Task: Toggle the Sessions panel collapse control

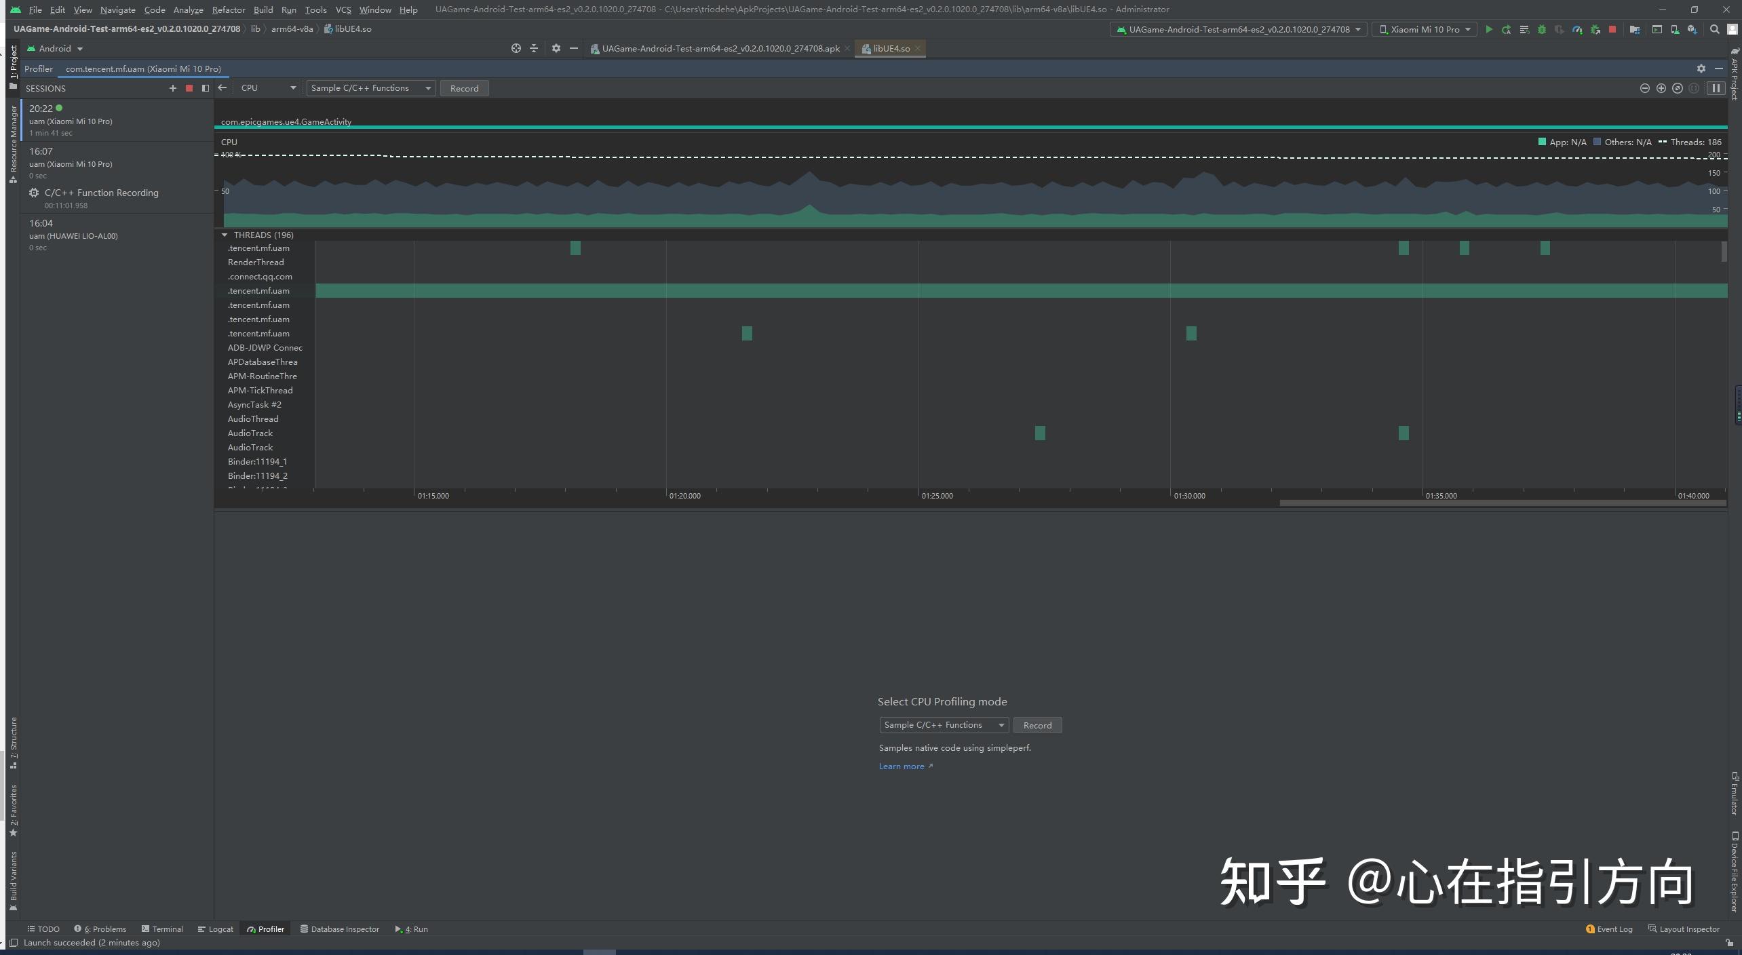Action: 206,88
